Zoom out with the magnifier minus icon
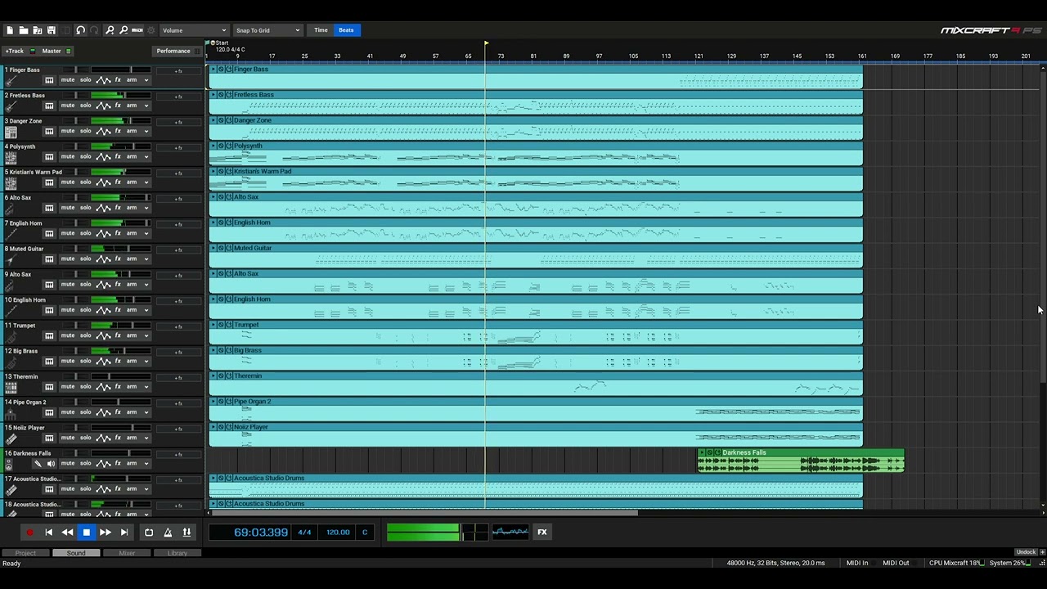 point(124,30)
